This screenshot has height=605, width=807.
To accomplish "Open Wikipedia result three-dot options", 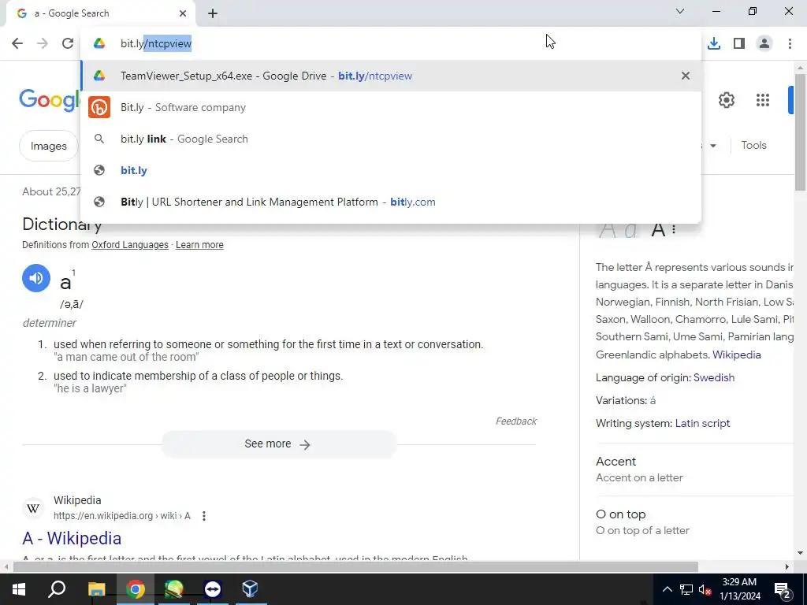I will 204,515.
